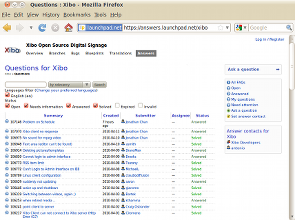295x220 pixels.
Task: Click the info icon beside All FAQs
Action: click(228, 82)
